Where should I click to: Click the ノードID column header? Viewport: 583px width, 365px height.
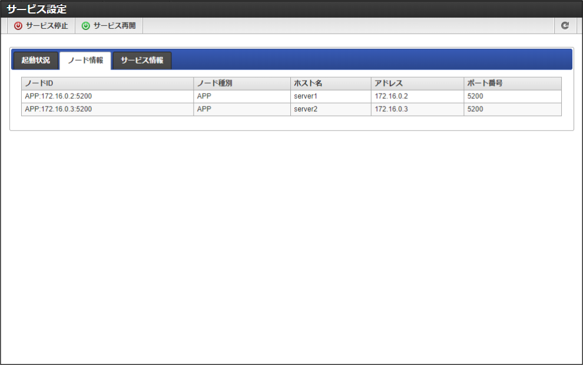point(107,83)
